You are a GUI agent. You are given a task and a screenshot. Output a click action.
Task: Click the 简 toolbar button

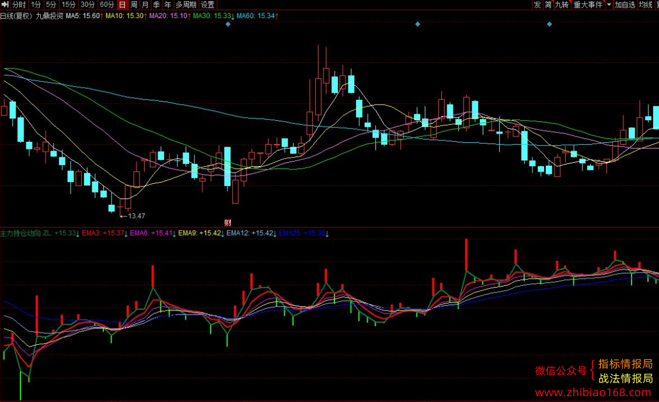pos(548,5)
